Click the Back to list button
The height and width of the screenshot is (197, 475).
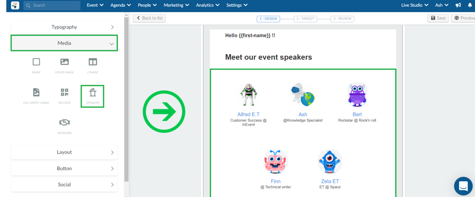pyautogui.click(x=150, y=18)
